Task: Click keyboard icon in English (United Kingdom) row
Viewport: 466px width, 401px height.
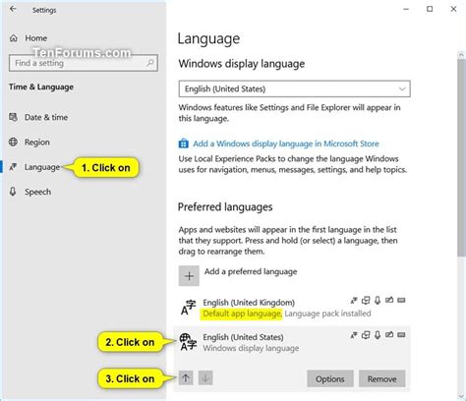Action: click(401, 300)
